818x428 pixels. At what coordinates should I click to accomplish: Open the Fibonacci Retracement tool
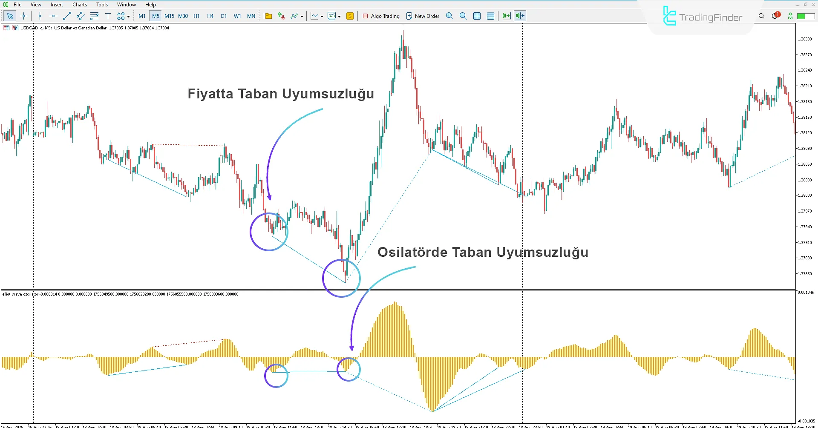94,16
